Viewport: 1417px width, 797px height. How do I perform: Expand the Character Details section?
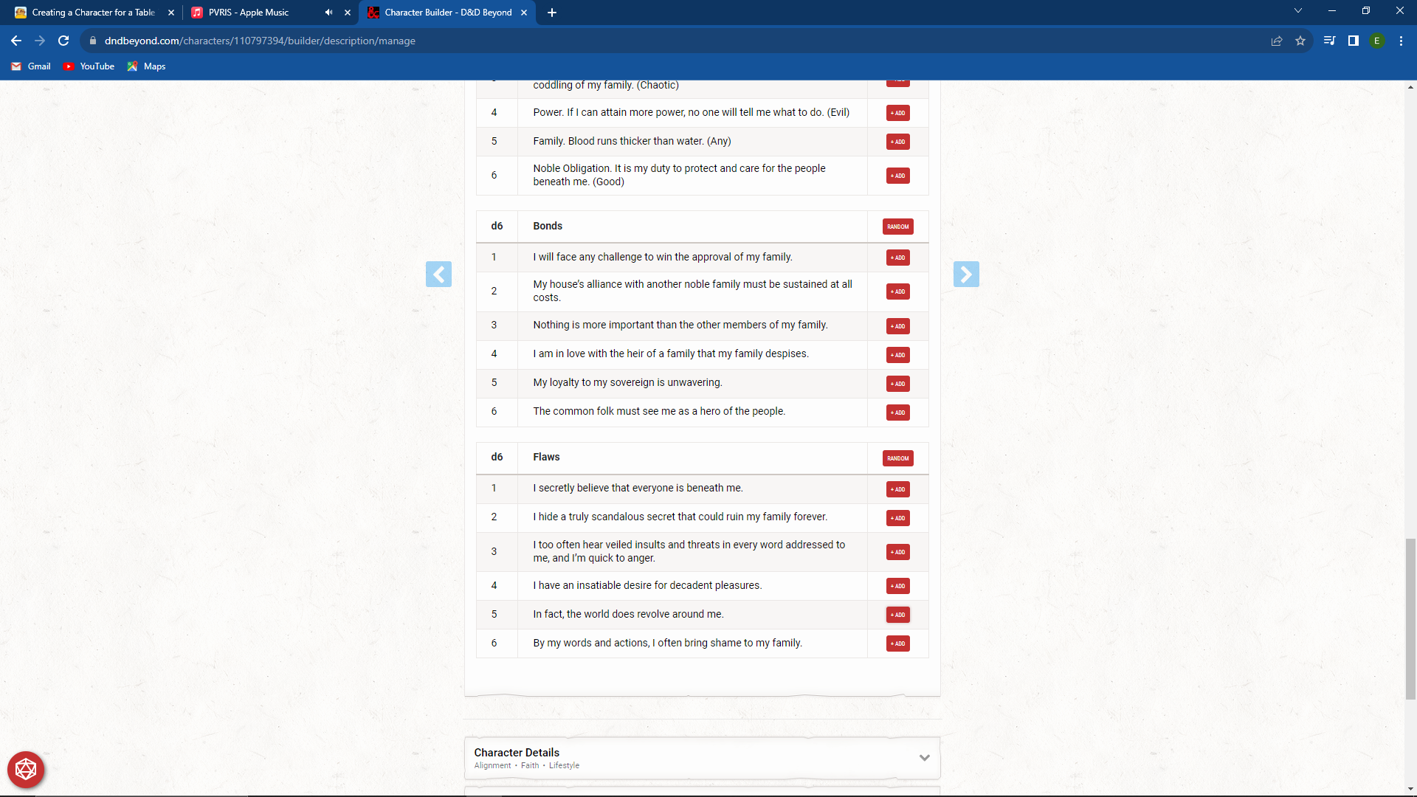click(x=924, y=757)
